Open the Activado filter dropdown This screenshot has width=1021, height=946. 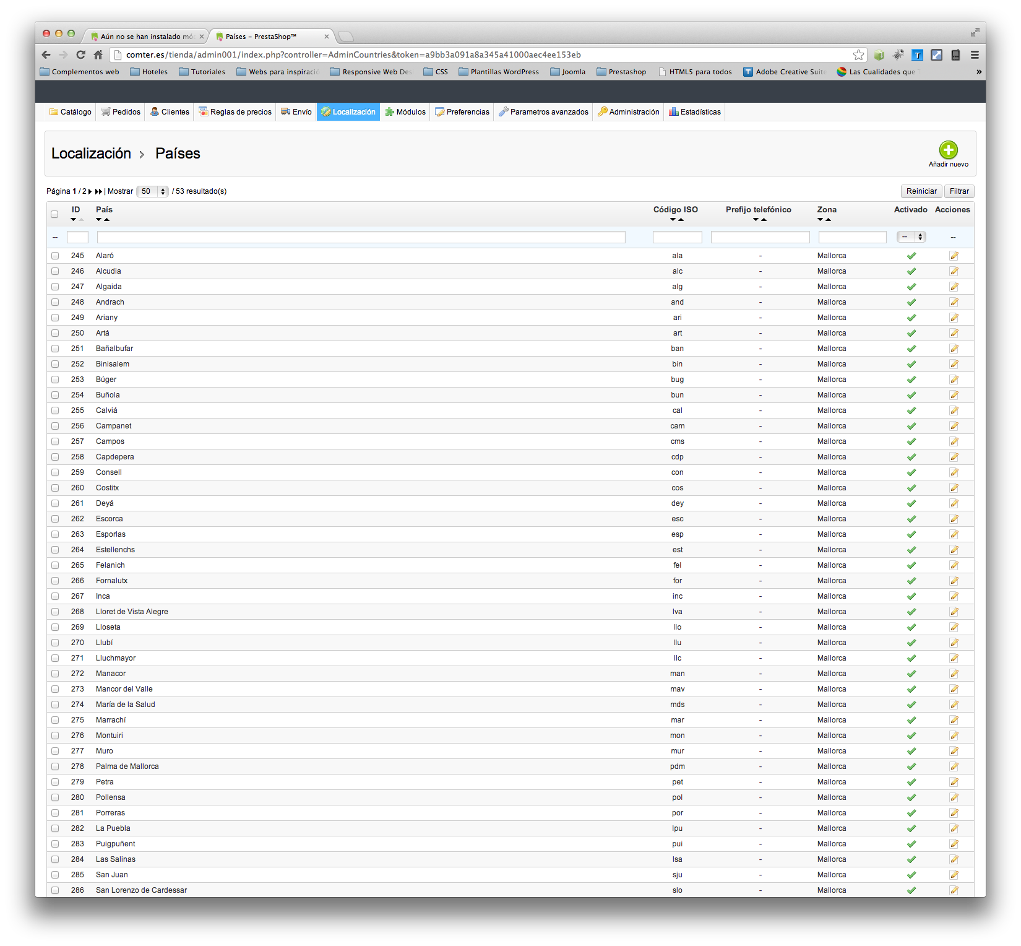click(x=911, y=236)
